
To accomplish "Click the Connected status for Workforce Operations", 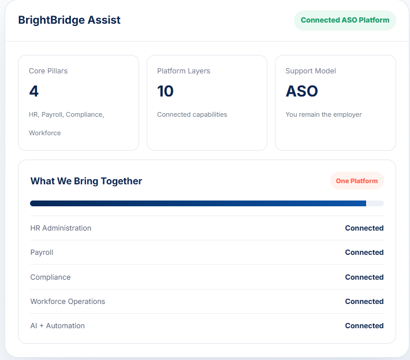I will [364, 302].
